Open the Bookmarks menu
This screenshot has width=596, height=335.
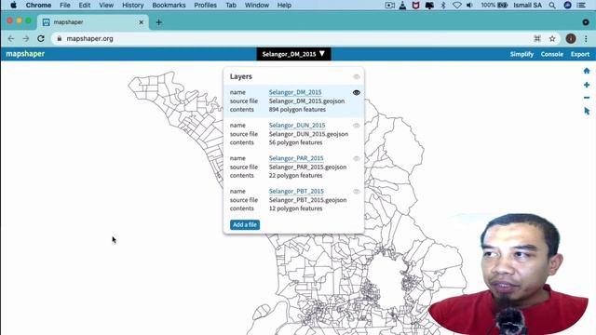pyautogui.click(x=169, y=6)
